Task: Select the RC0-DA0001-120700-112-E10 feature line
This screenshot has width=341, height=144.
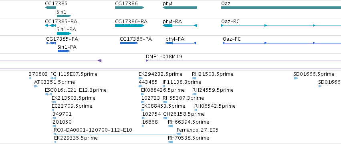Action: (x=117, y=134)
